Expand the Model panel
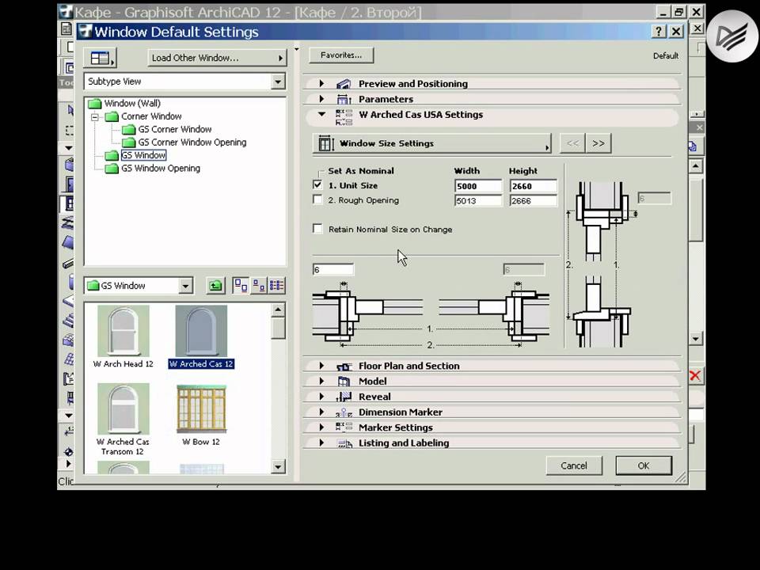Screen dimensions: 760x570 (321, 382)
